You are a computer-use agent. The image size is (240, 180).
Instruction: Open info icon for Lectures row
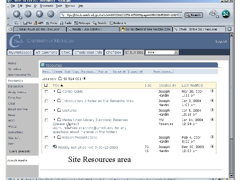(x=212, y=110)
